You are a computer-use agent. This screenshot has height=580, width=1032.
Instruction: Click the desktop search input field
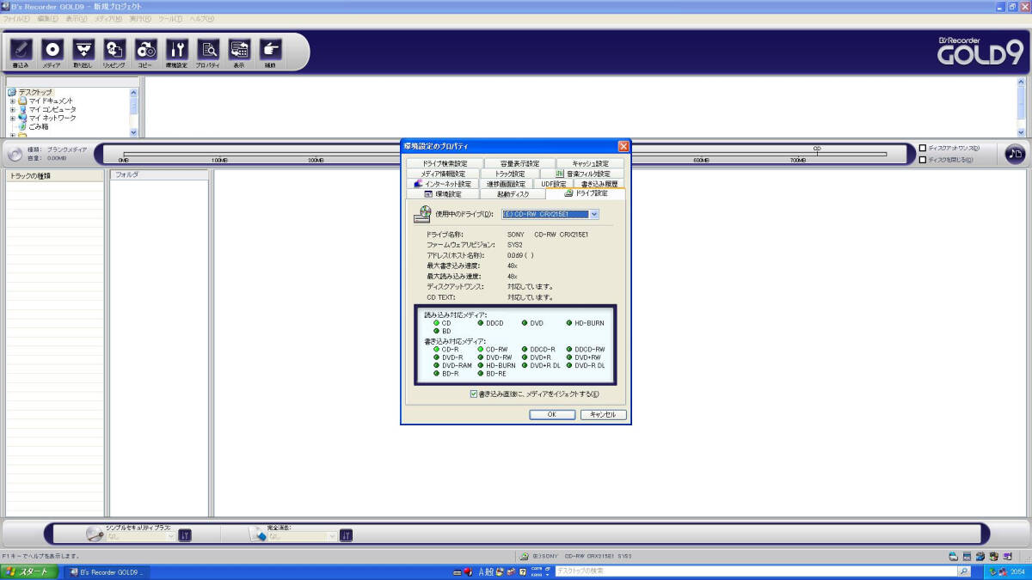tap(755, 571)
